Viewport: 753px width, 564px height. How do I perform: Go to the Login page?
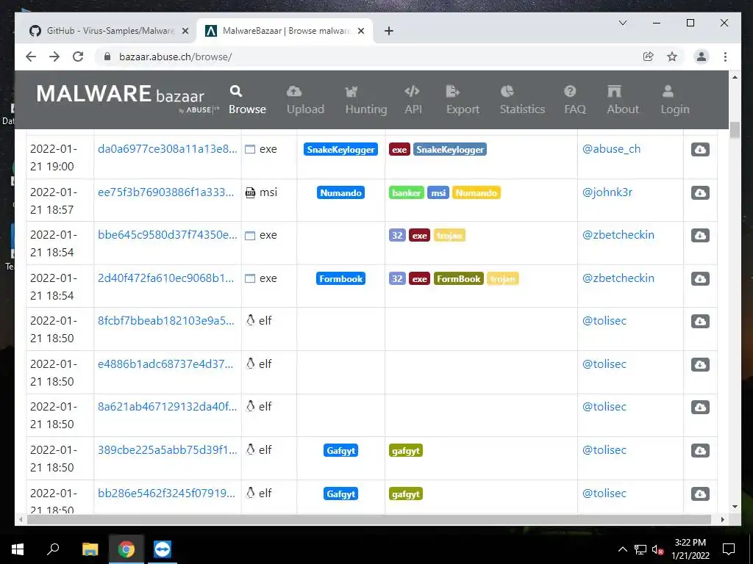[675, 100]
